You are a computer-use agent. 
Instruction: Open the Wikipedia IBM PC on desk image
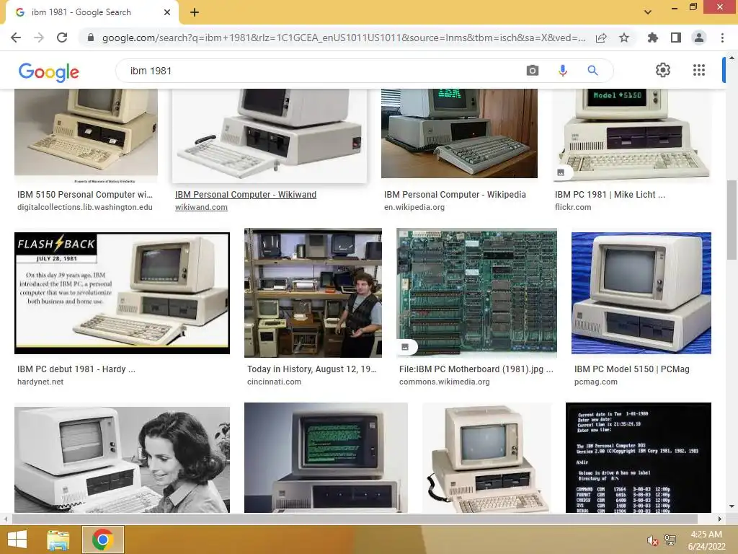459,133
